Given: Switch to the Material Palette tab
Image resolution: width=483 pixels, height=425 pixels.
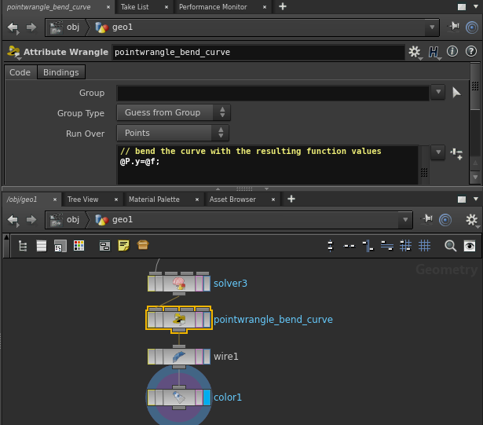Looking at the screenshot, I should click(x=154, y=200).
